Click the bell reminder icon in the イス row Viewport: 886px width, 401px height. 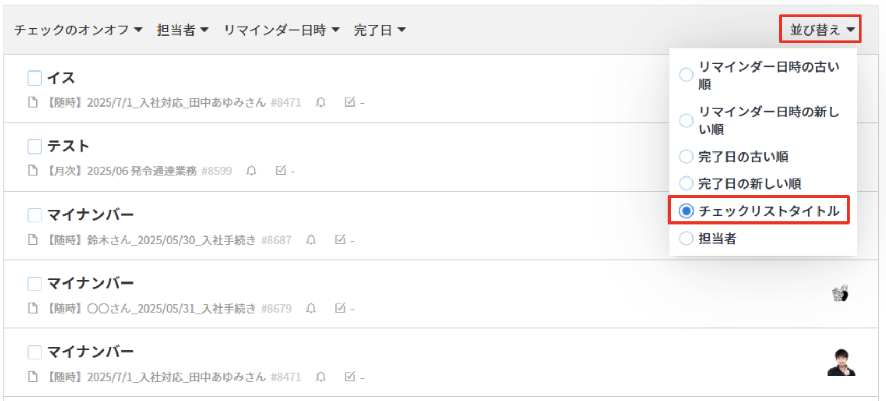[321, 102]
